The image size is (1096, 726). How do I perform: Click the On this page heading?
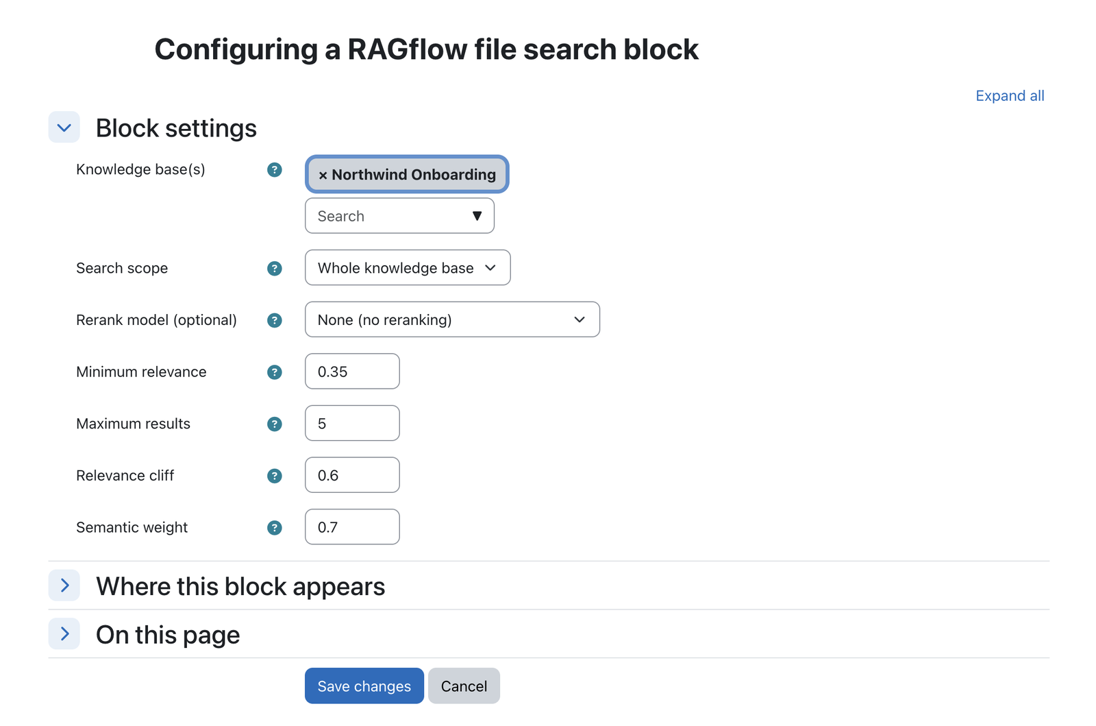tap(168, 636)
